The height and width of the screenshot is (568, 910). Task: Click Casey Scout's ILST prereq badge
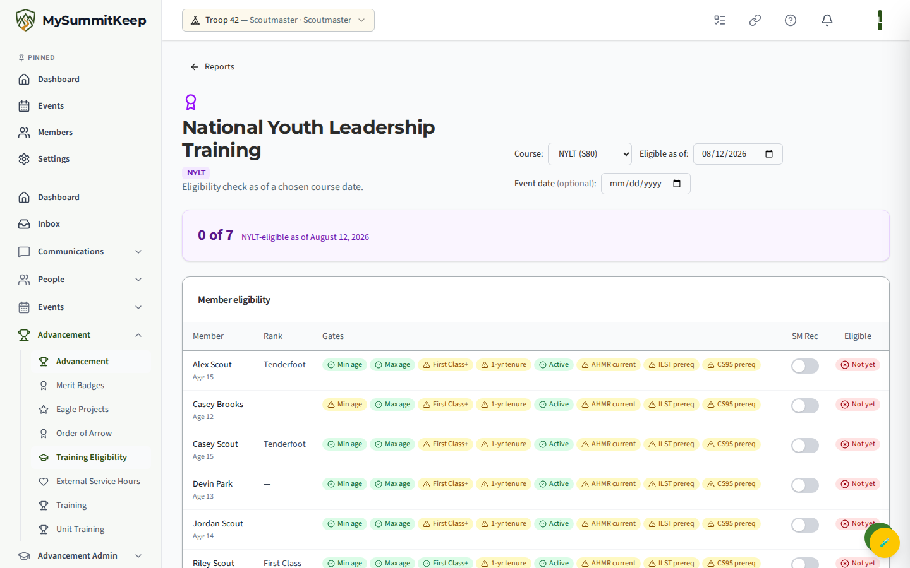coord(671,444)
